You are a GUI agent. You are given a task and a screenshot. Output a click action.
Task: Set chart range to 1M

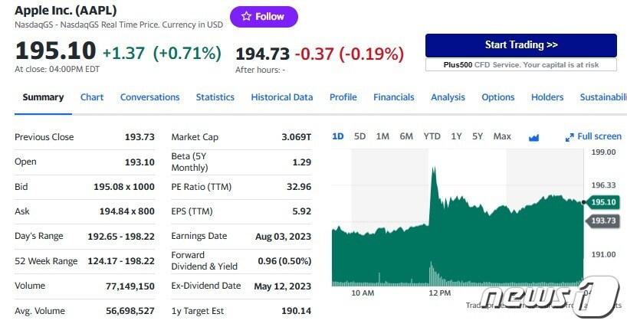point(382,136)
